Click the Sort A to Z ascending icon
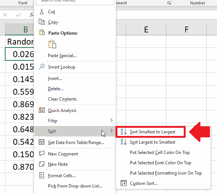 [x=123, y=131]
